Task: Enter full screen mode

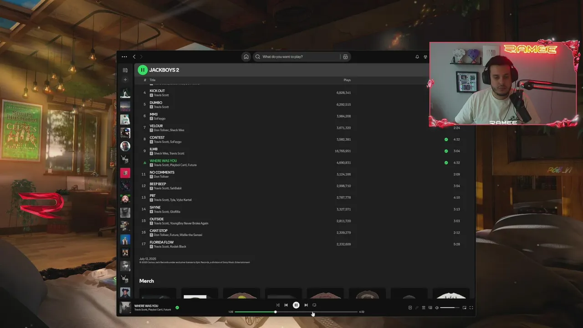Action: (x=471, y=307)
